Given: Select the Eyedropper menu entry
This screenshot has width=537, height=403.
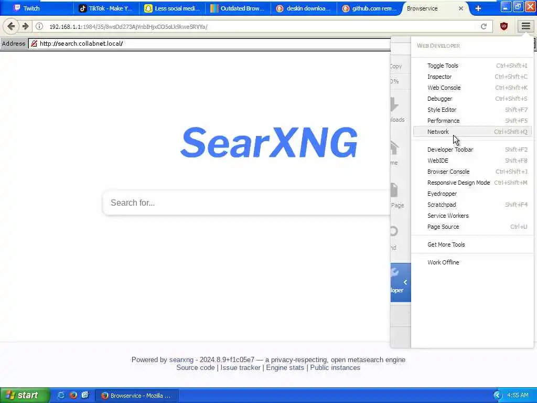Looking at the screenshot, I should coord(472,194).
